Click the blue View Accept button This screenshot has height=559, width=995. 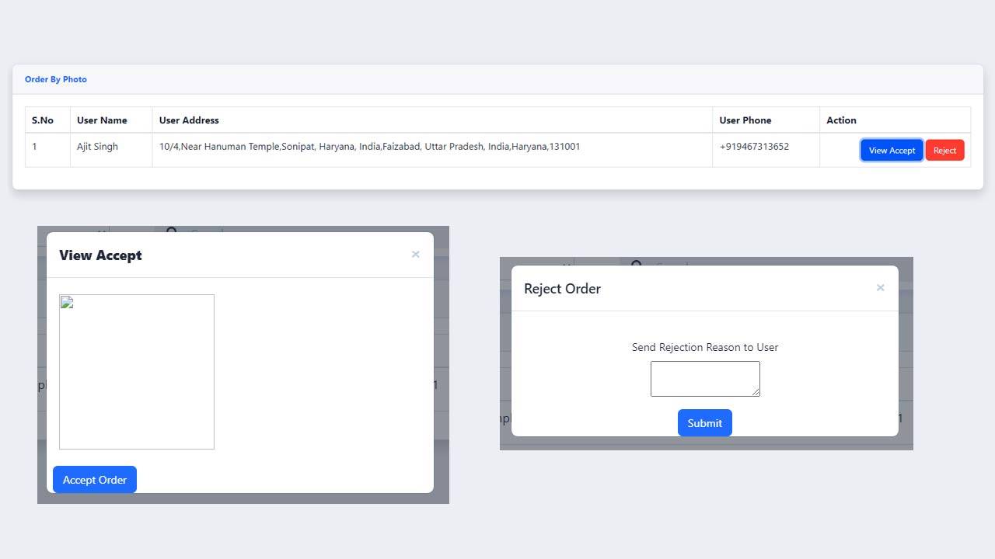click(891, 151)
